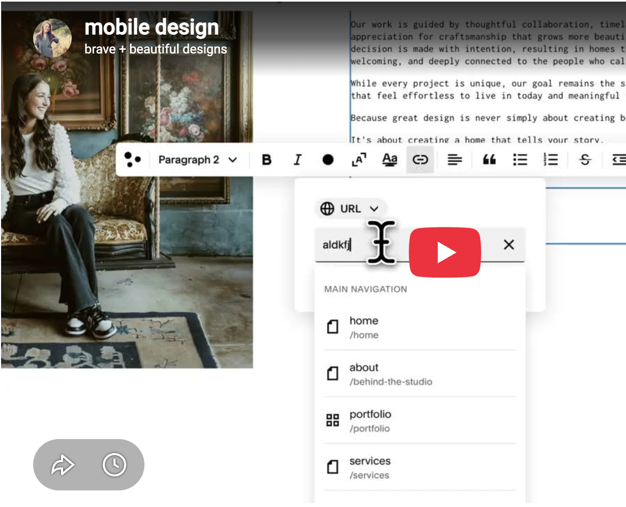Toggle italic formatting
The height and width of the screenshot is (507, 626).
[297, 160]
